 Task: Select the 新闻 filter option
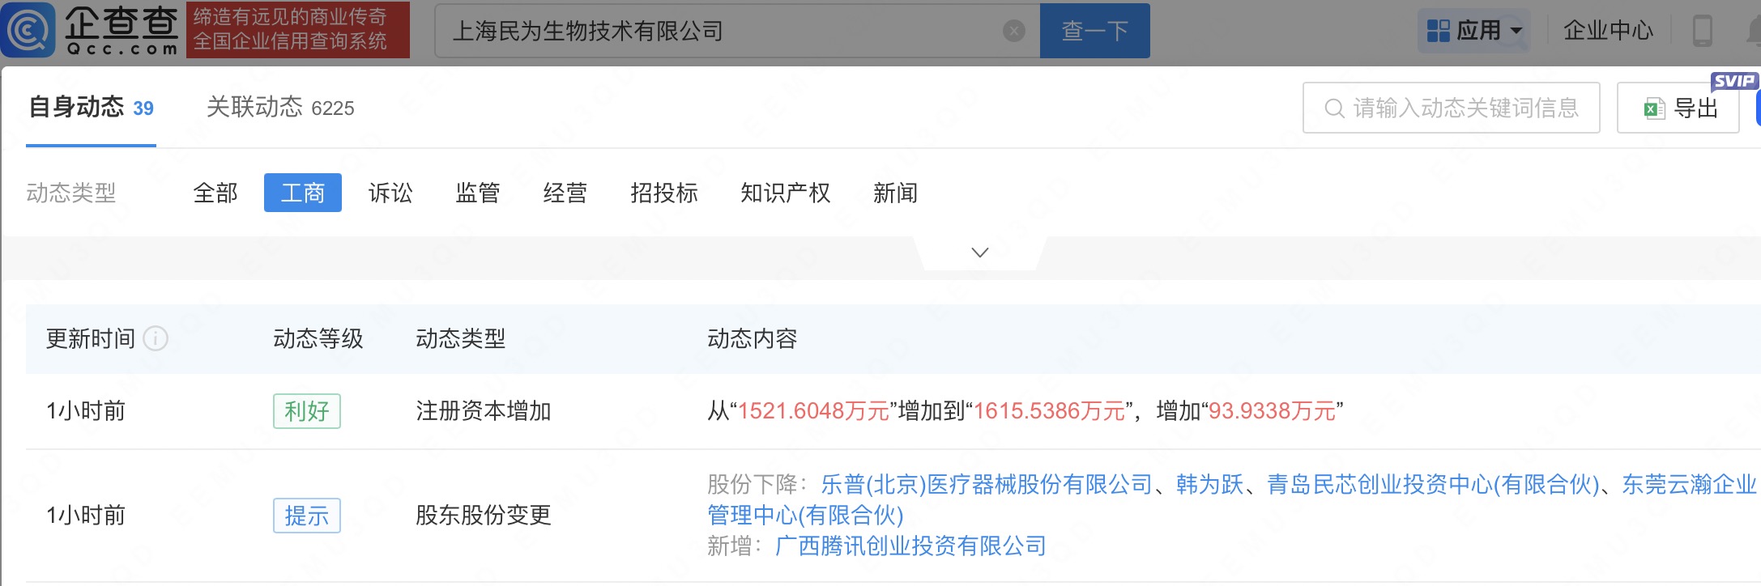(x=895, y=193)
